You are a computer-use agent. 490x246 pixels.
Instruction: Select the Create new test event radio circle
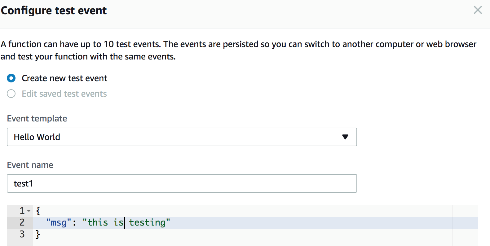(x=11, y=78)
